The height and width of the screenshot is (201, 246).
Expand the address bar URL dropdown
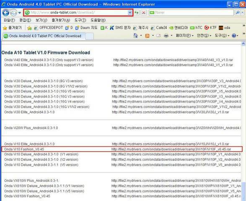(130, 13)
